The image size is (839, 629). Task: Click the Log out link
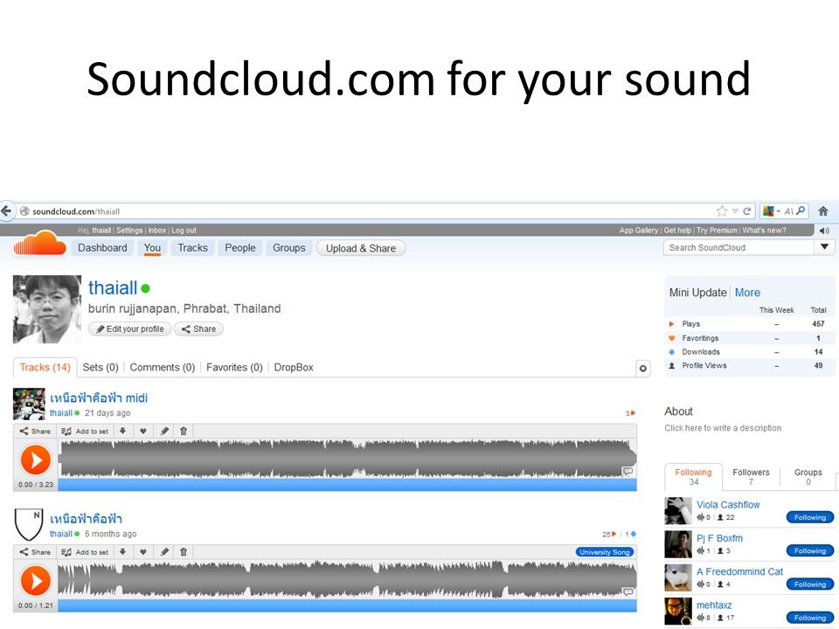(184, 231)
